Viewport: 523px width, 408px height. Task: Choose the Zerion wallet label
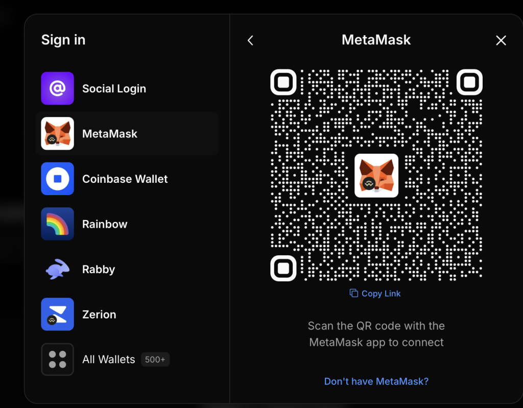coord(99,315)
